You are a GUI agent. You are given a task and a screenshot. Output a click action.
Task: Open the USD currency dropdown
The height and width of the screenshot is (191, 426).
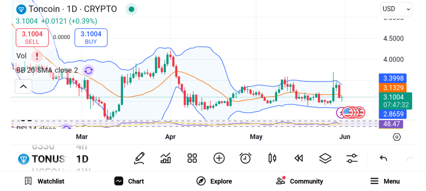396,9
